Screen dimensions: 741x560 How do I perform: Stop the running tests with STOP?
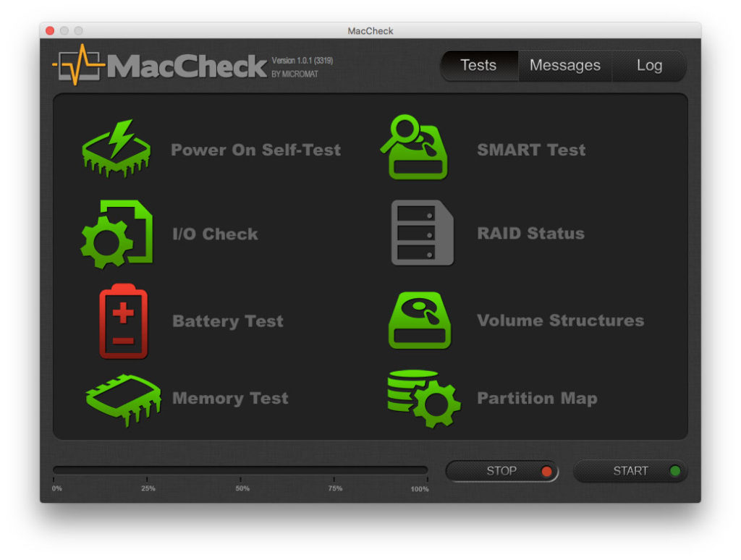[502, 471]
